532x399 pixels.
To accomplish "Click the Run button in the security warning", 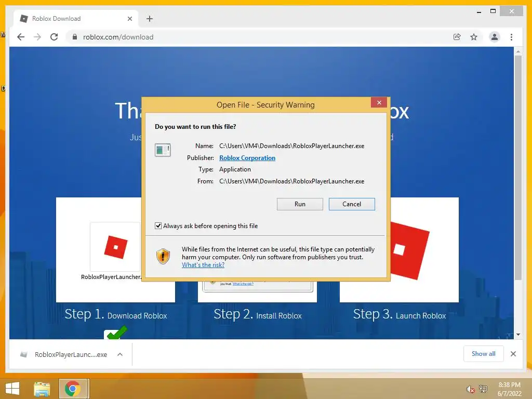I will point(300,204).
